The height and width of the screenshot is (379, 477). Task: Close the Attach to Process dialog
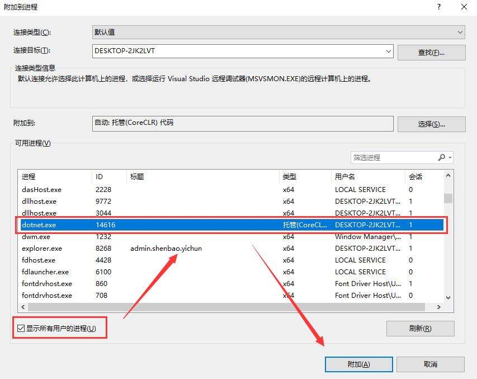coord(464,7)
